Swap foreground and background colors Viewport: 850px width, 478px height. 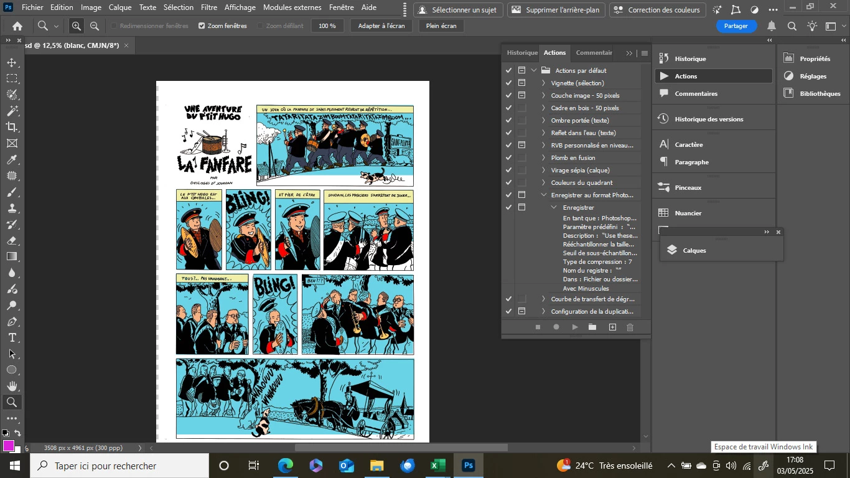tap(17, 433)
